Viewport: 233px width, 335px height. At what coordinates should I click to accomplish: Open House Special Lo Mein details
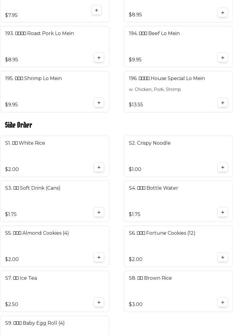[x=167, y=79]
